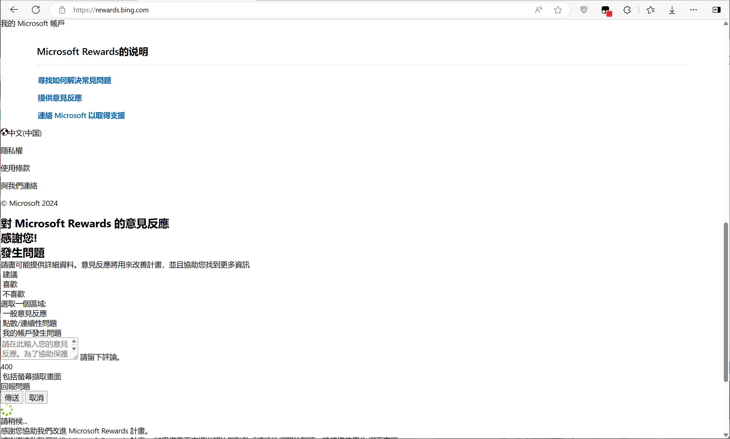Choose the 我的帳戶發生問題 area
The width and height of the screenshot is (730, 439).
(x=32, y=333)
